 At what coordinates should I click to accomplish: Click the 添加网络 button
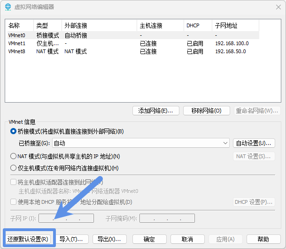(155, 111)
